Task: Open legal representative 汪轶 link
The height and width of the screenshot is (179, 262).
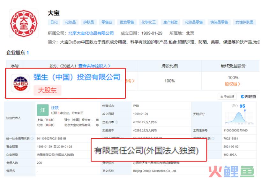Action: pos(55,108)
